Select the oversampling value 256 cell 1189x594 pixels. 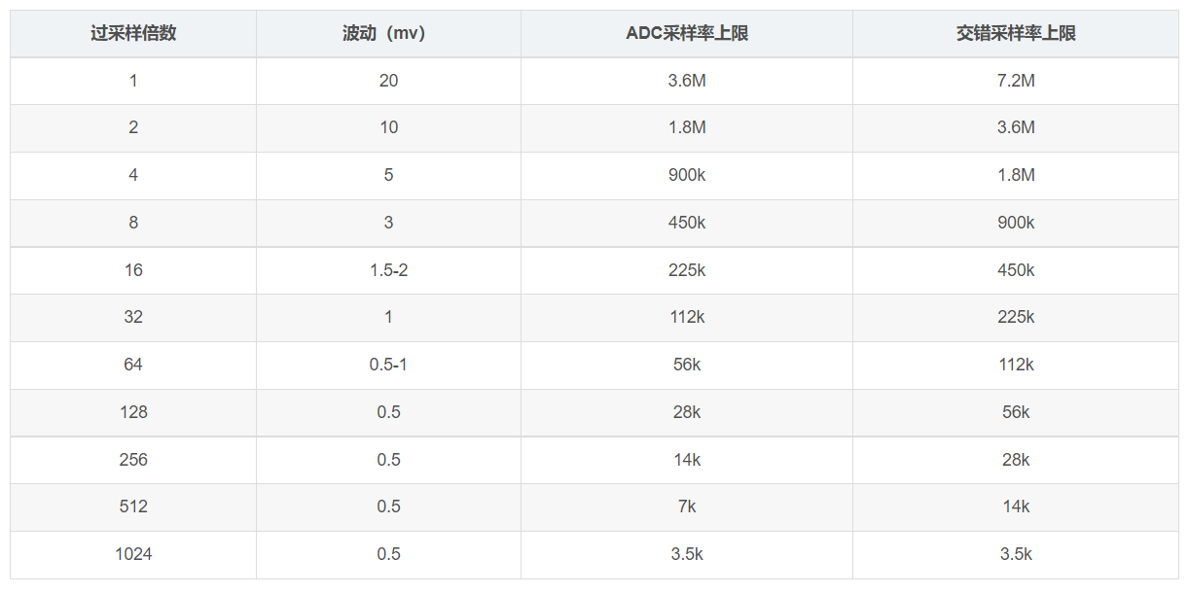[133, 460]
